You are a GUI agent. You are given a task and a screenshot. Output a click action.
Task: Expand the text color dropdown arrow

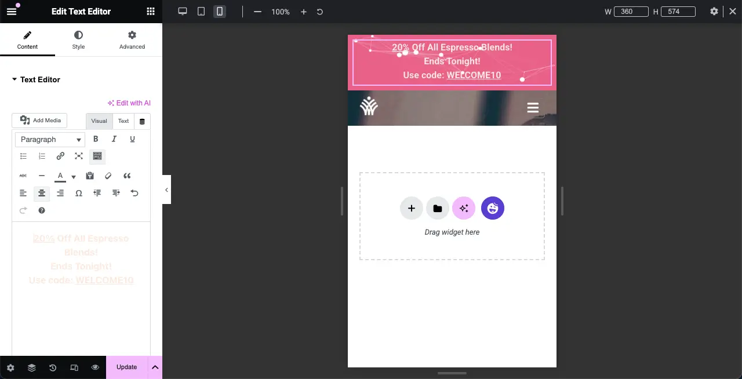pyautogui.click(x=74, y=177)
